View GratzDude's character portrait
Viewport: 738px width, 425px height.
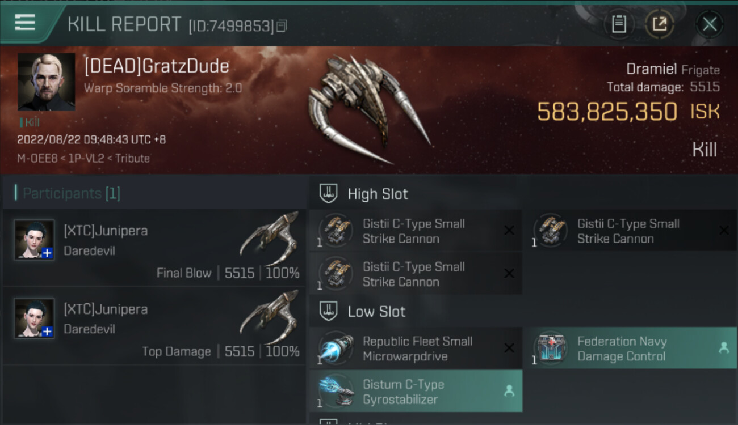47,82
